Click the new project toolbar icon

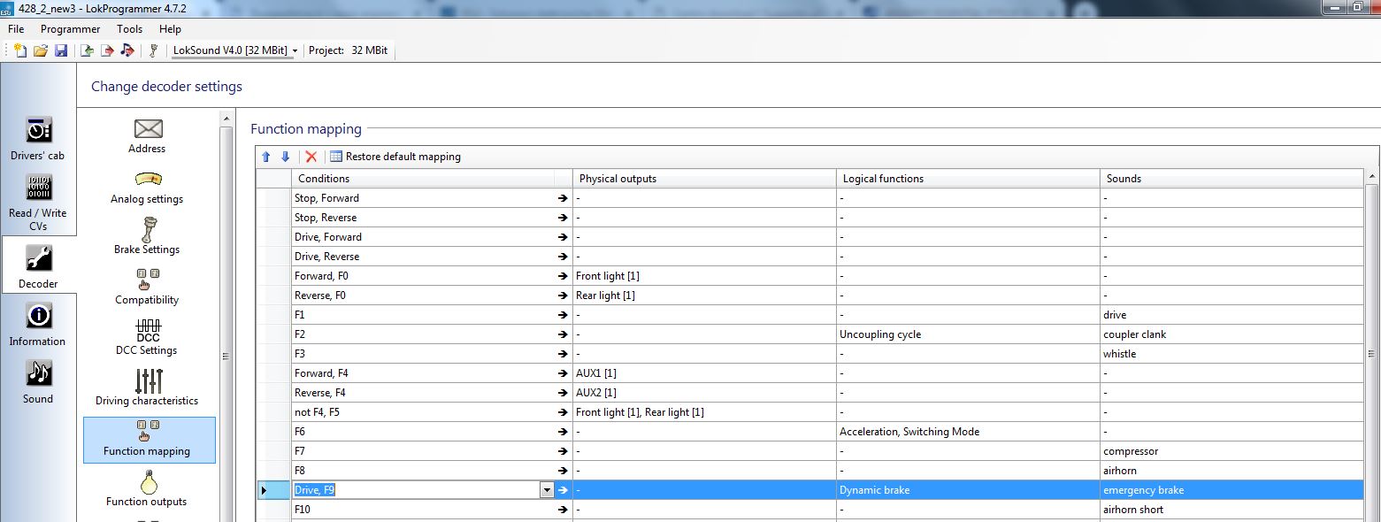point(20,50)
